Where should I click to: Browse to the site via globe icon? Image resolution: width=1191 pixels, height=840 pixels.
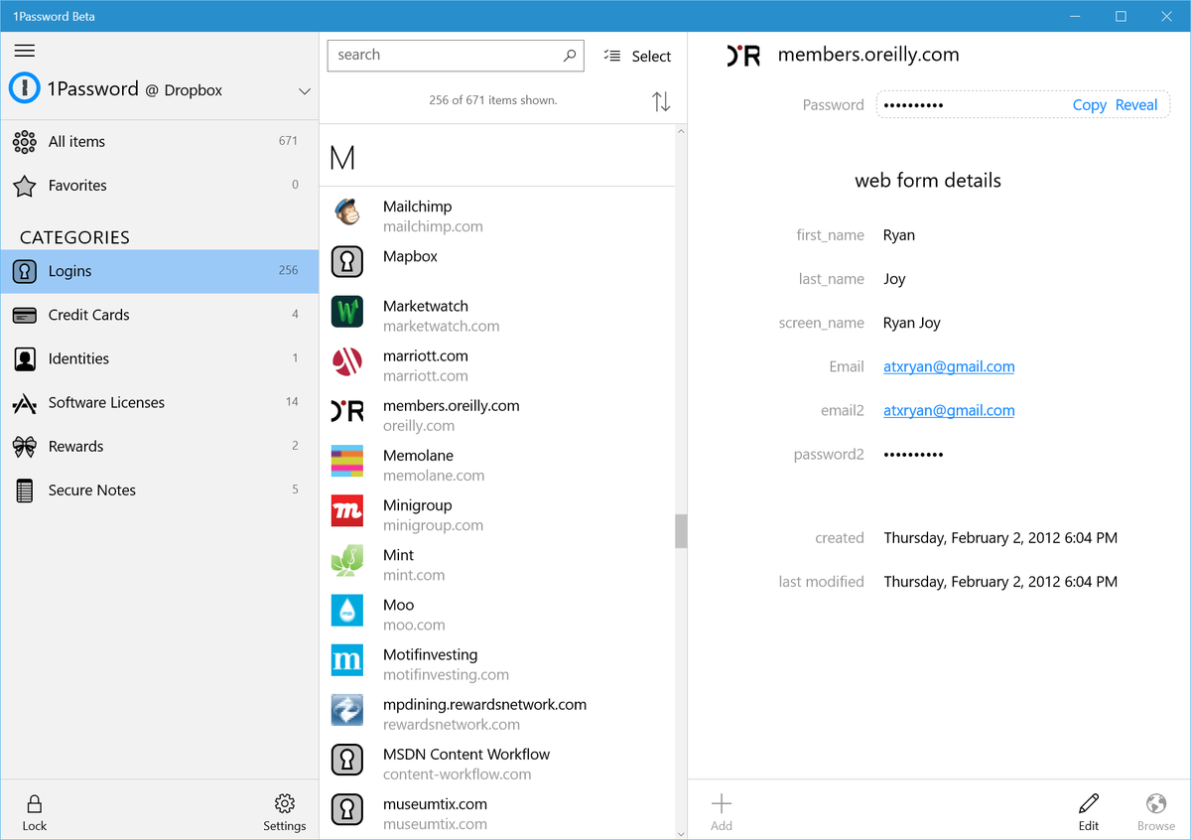(x=1155, y=811)
